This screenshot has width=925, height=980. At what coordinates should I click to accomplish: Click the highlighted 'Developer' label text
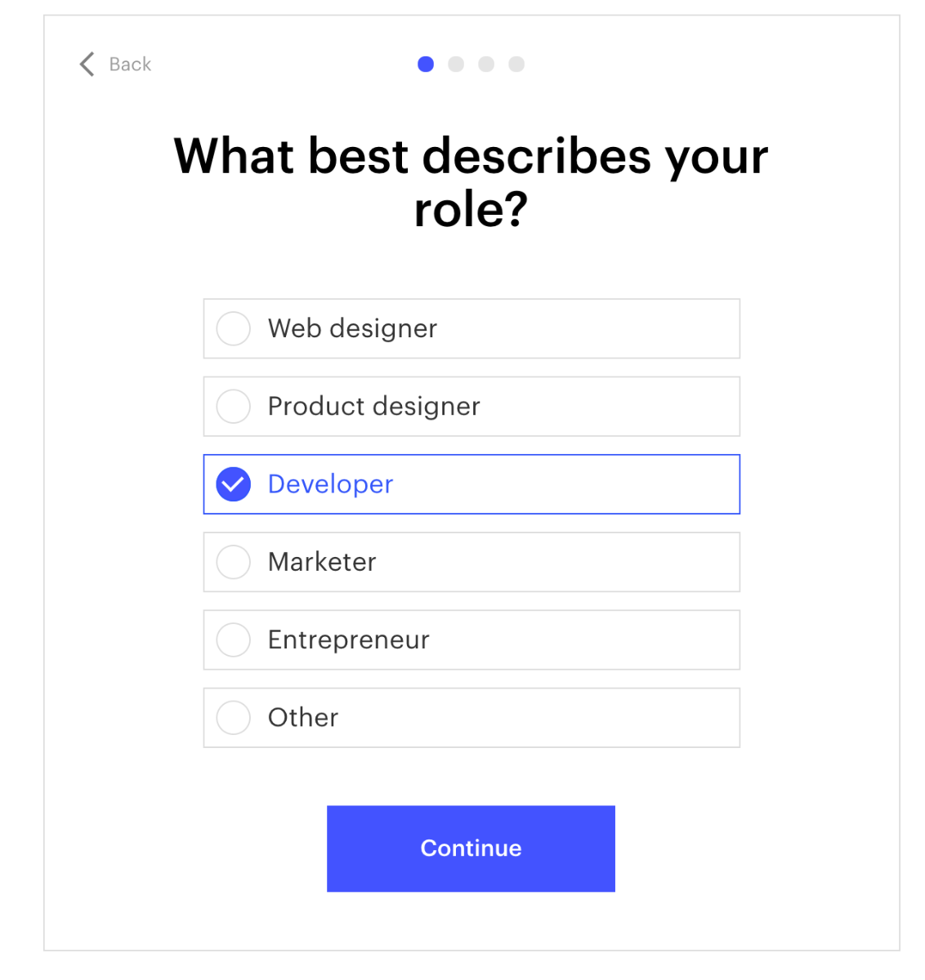tap(330, 484)
